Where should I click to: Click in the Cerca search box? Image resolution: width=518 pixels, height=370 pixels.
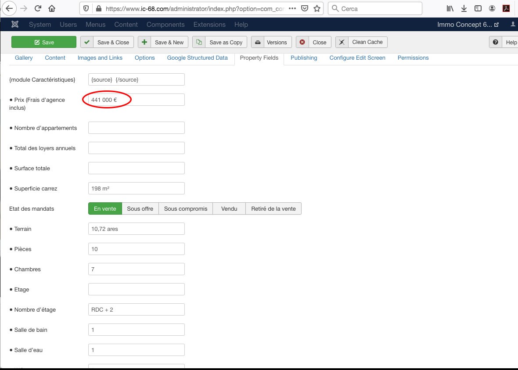coord(375,9)
